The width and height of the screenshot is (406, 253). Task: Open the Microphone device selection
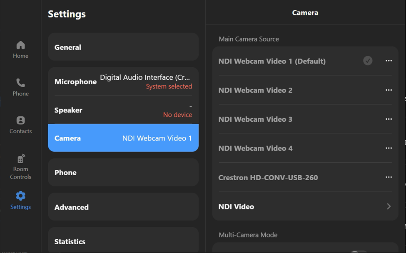123,82
